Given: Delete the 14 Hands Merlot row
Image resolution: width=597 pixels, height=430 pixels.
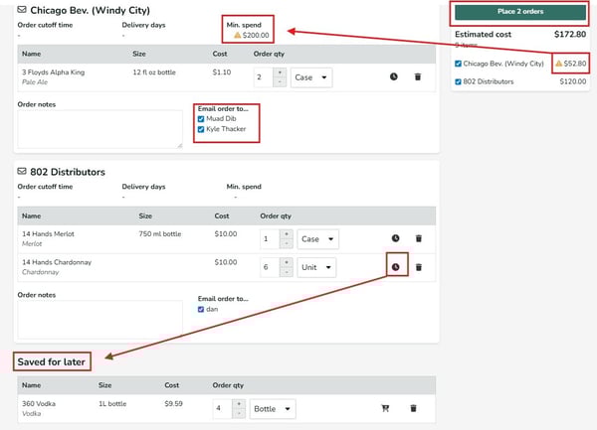Looking at the screenshot, I should [x=418, y=238].
